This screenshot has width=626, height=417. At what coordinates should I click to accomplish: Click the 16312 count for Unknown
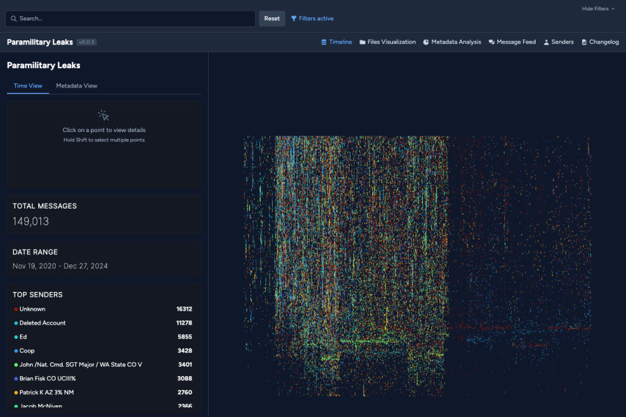(184, 309)
